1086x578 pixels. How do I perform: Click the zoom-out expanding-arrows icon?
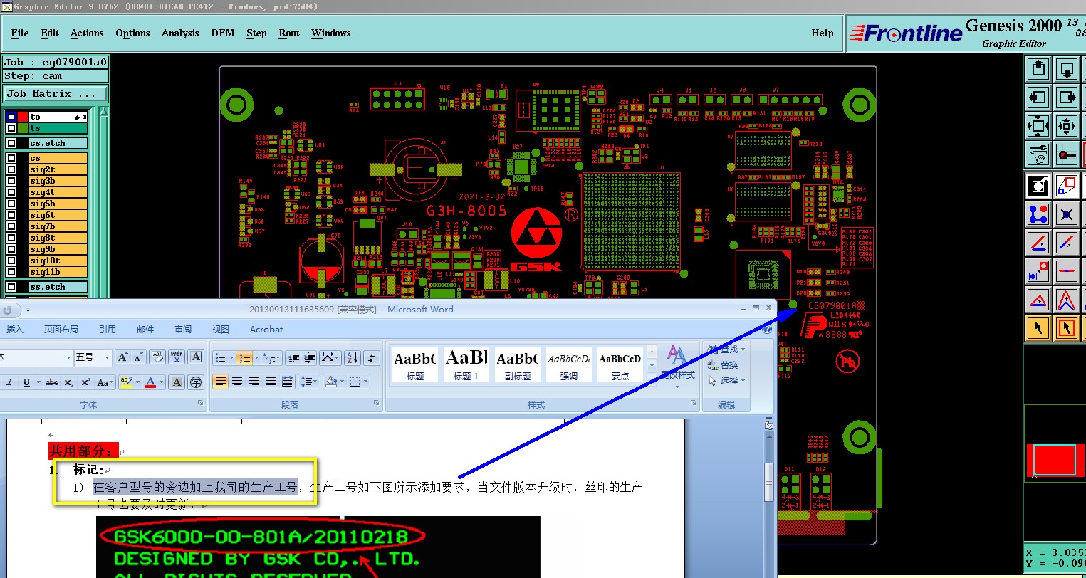point(1038,126)
